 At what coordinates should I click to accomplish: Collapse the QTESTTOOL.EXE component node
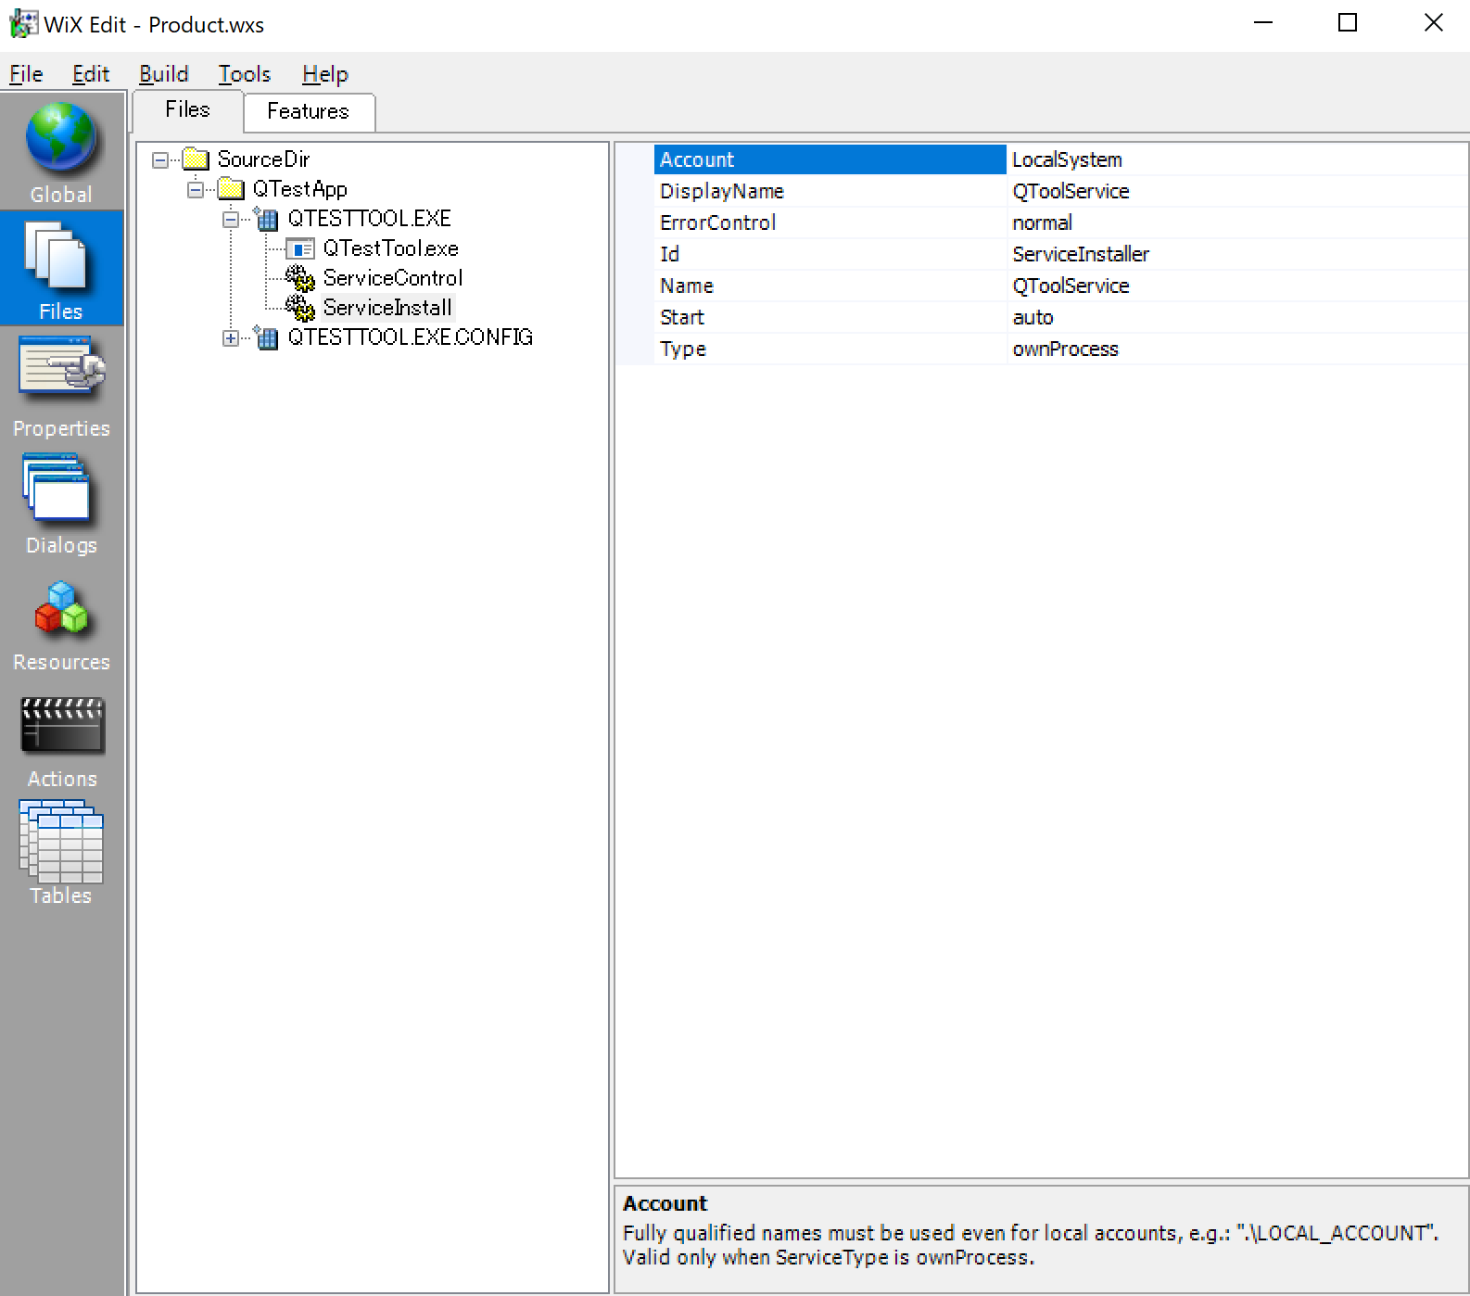(231, 220)
